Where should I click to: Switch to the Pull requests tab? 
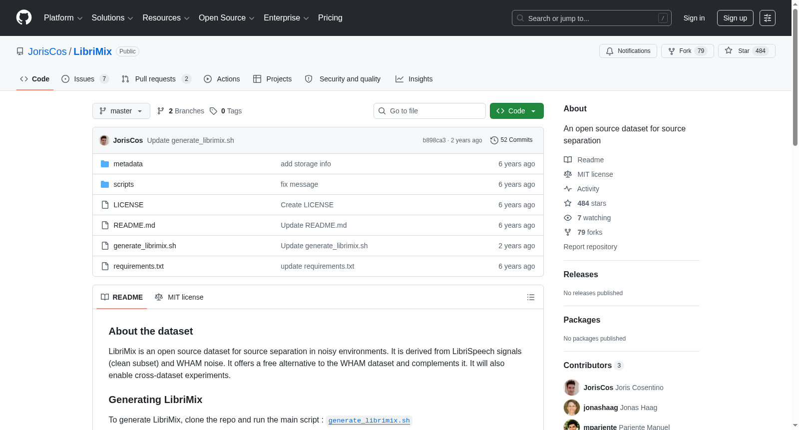pos(156,79)
